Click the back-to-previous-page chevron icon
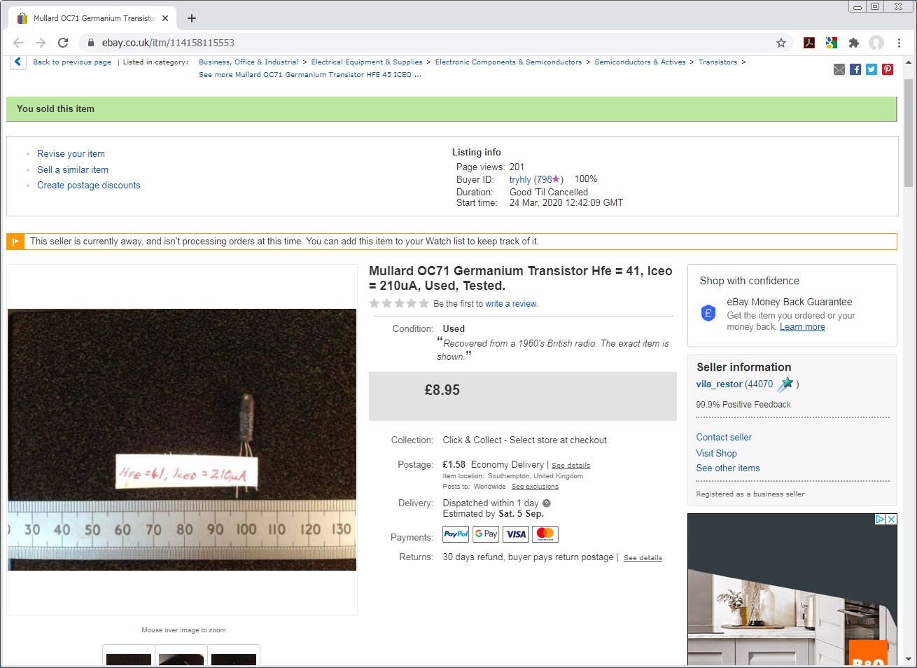Screen dimensions: 917x668 [x=18, y=62]
